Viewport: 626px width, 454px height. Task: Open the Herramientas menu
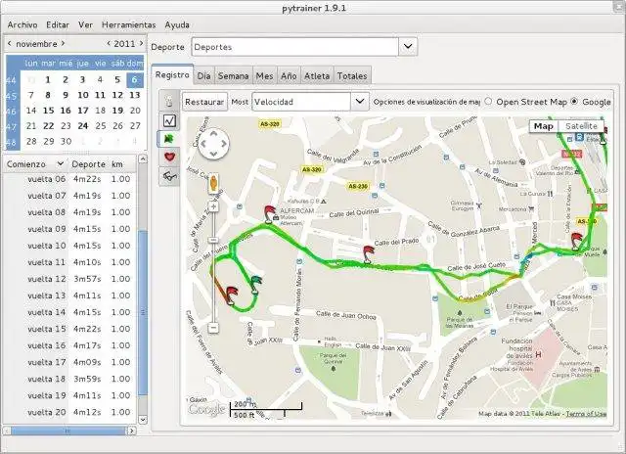tap(128, 24)
